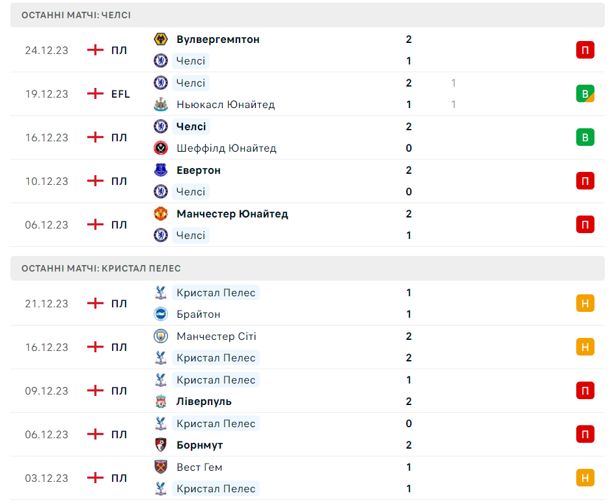
Task: Click the red П badge for 24.12.23 match
Action: pos(585,50)
